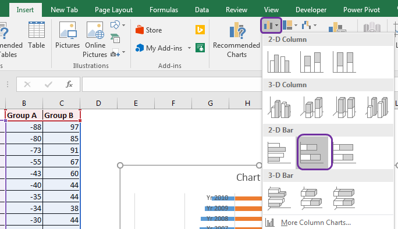Select column D header
Image resolution: width=398 pixels, height=229 pixels.
(x=98, y=103)
